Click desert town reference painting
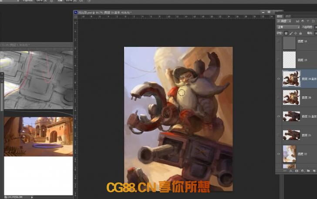Viewport: 317px width, 199px height. [38, 137]
